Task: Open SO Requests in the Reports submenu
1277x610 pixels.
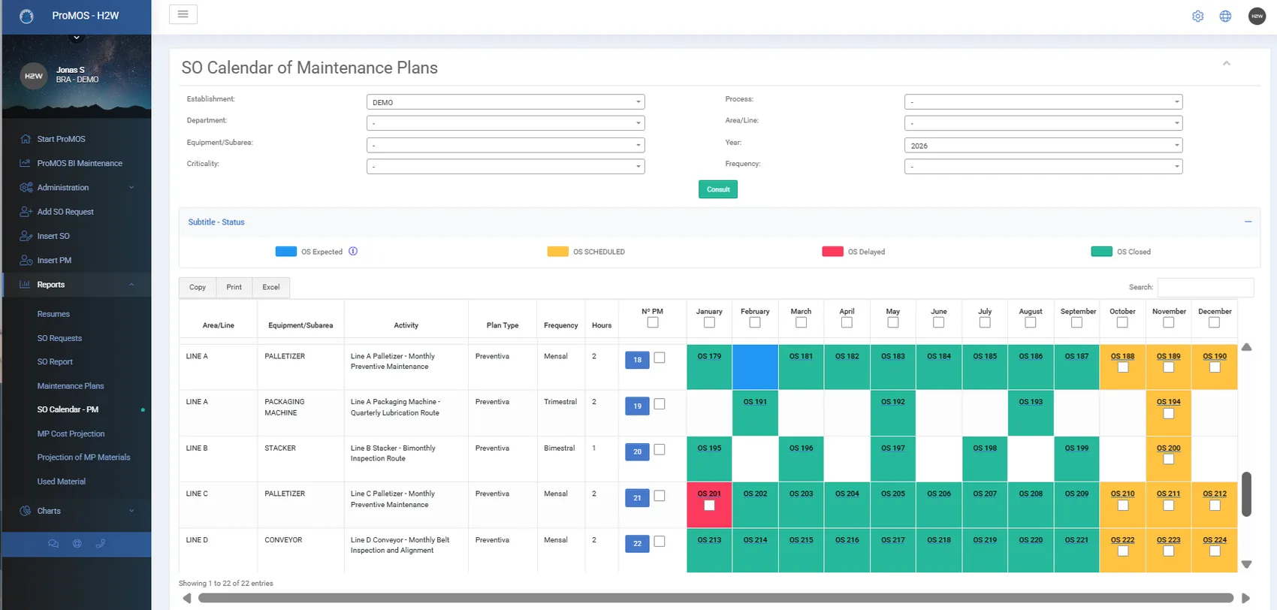Action: 59,338
